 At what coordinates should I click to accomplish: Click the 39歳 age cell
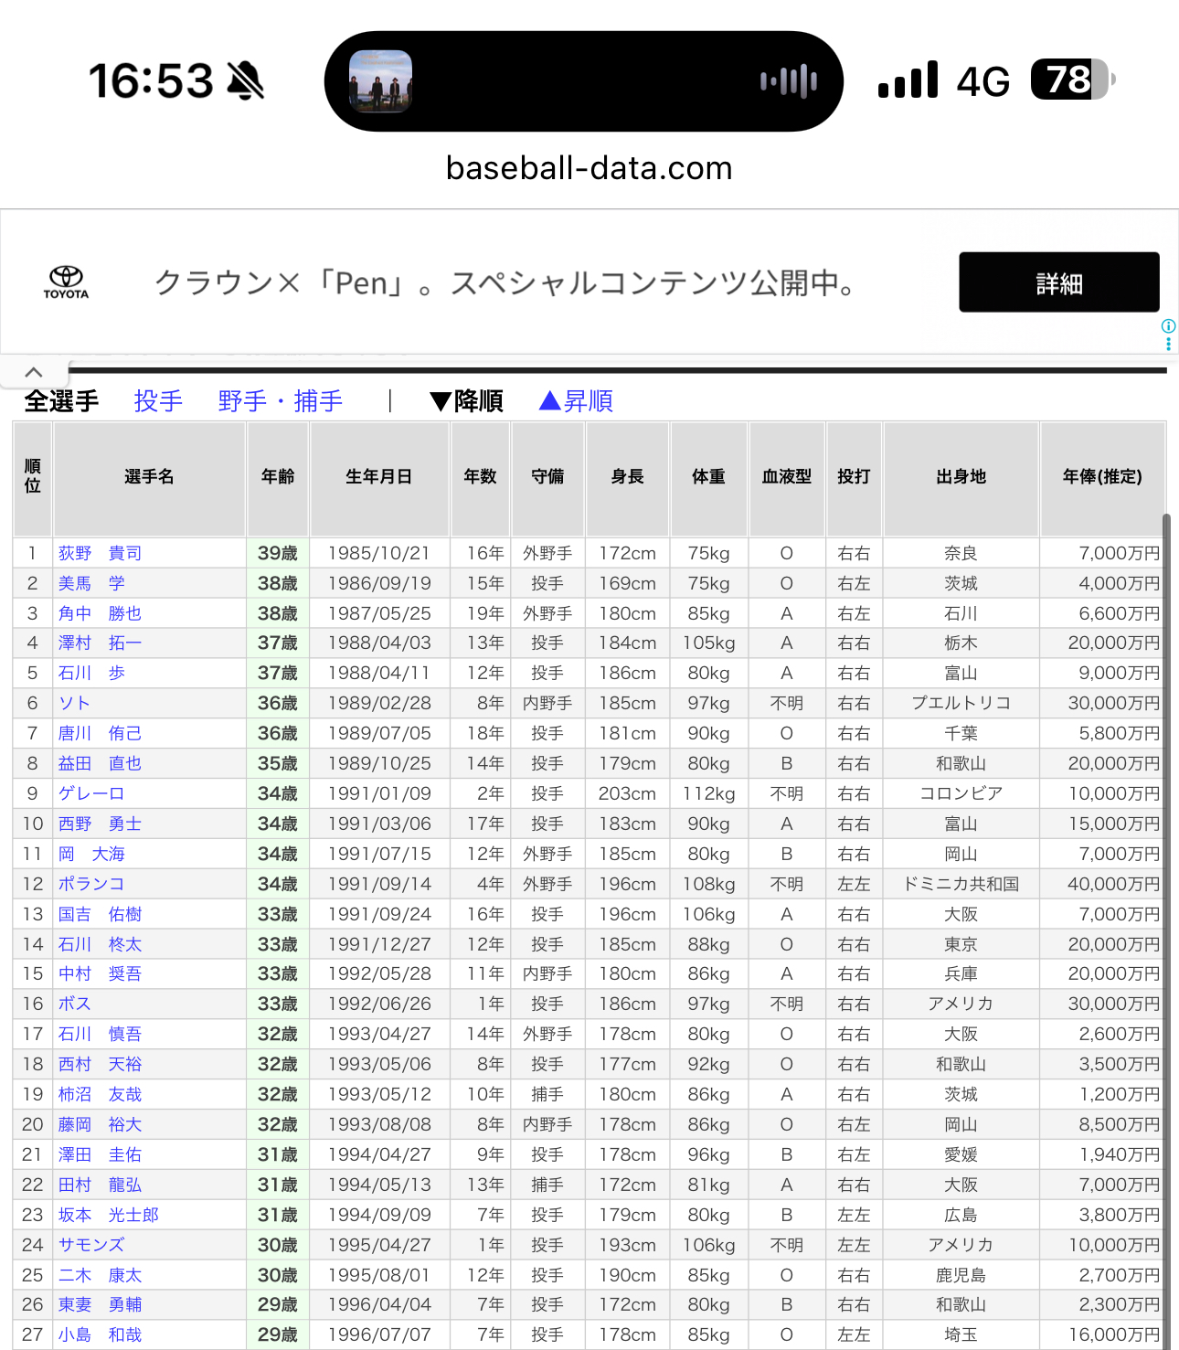coord(278,553)
